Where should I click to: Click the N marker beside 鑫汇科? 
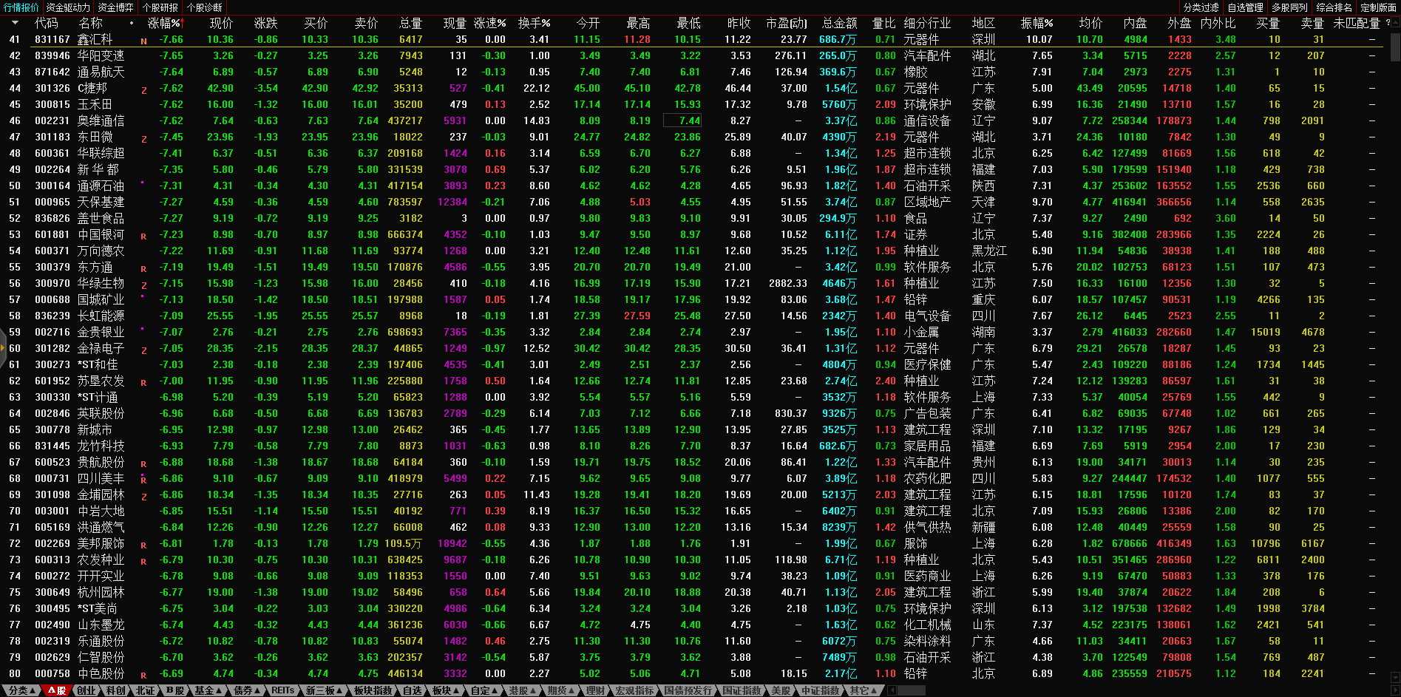pos(143,41)
